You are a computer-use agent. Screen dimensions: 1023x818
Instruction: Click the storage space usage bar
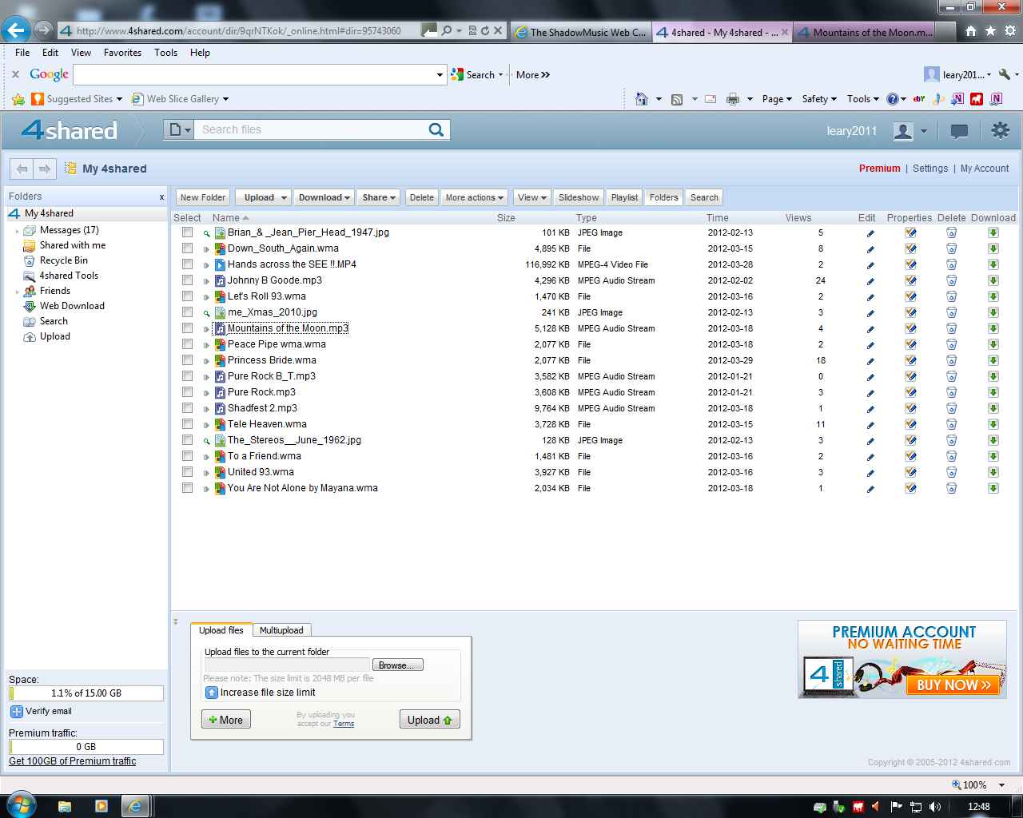(x=86, y=693)
